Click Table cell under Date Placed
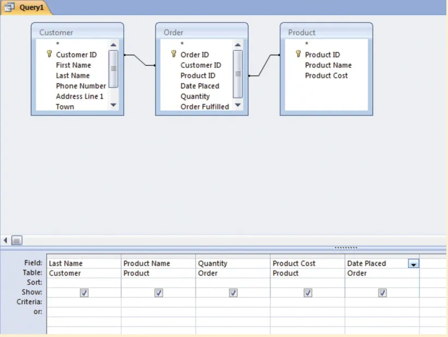 pos(382,273)
